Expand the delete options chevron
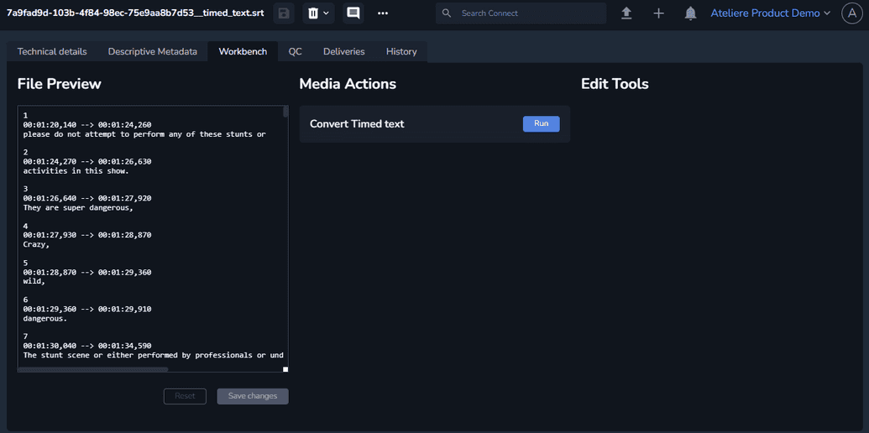 (326, 13)
